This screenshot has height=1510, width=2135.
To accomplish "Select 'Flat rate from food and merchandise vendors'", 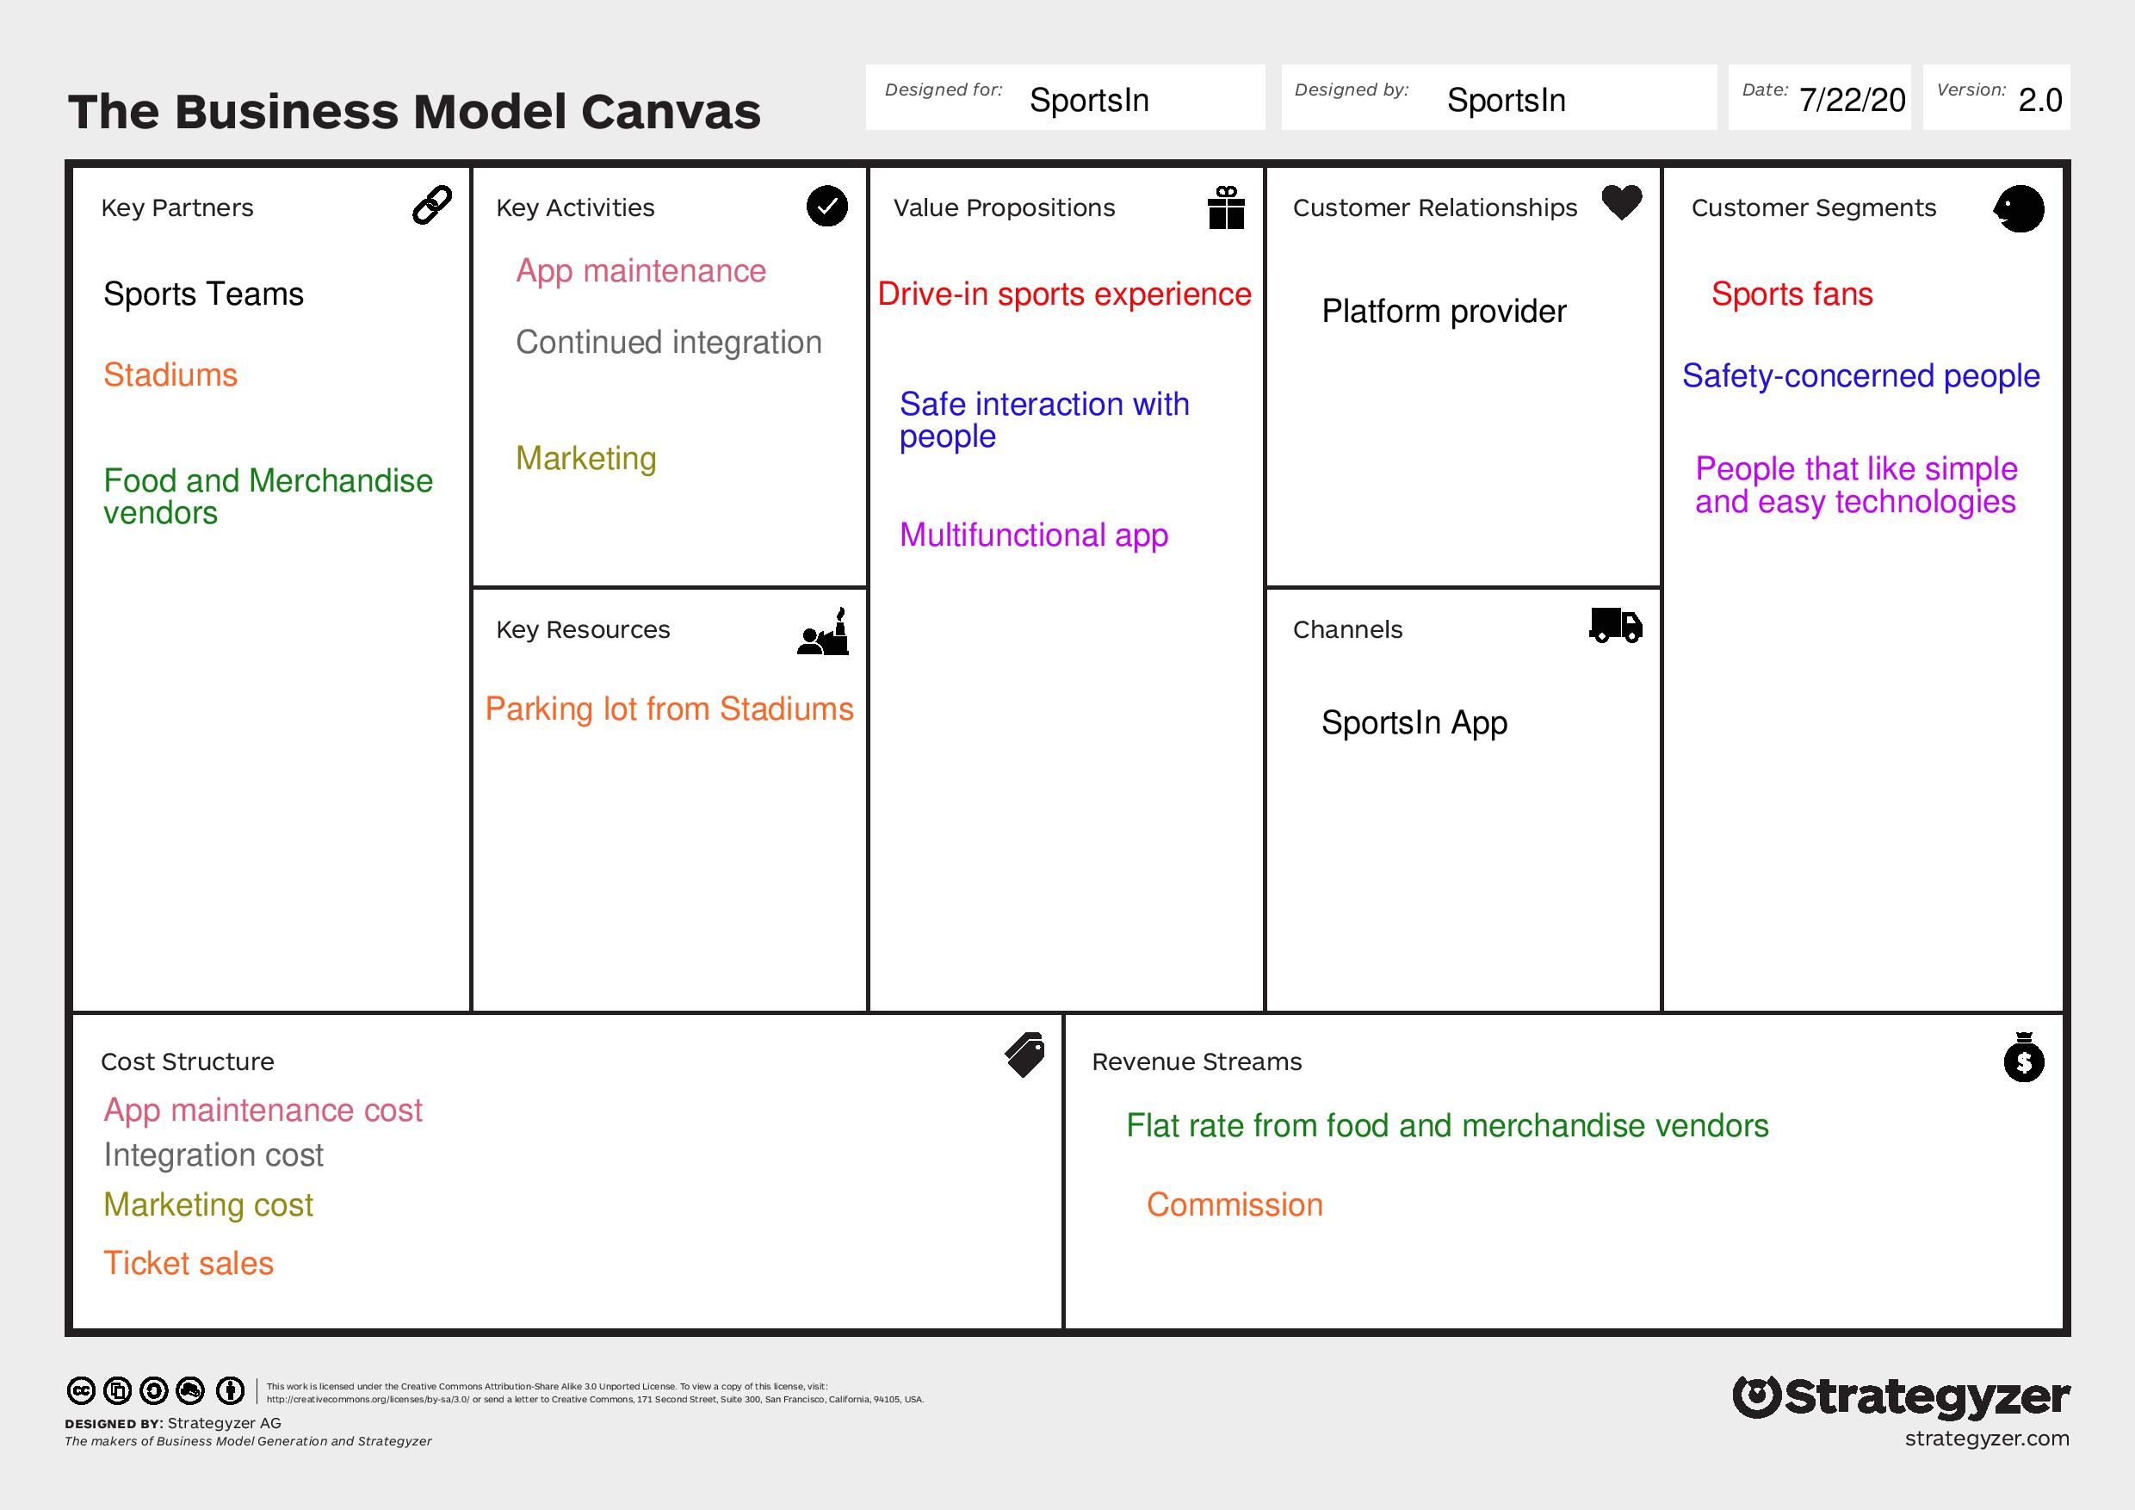I will click(x=1447, y=1126).
